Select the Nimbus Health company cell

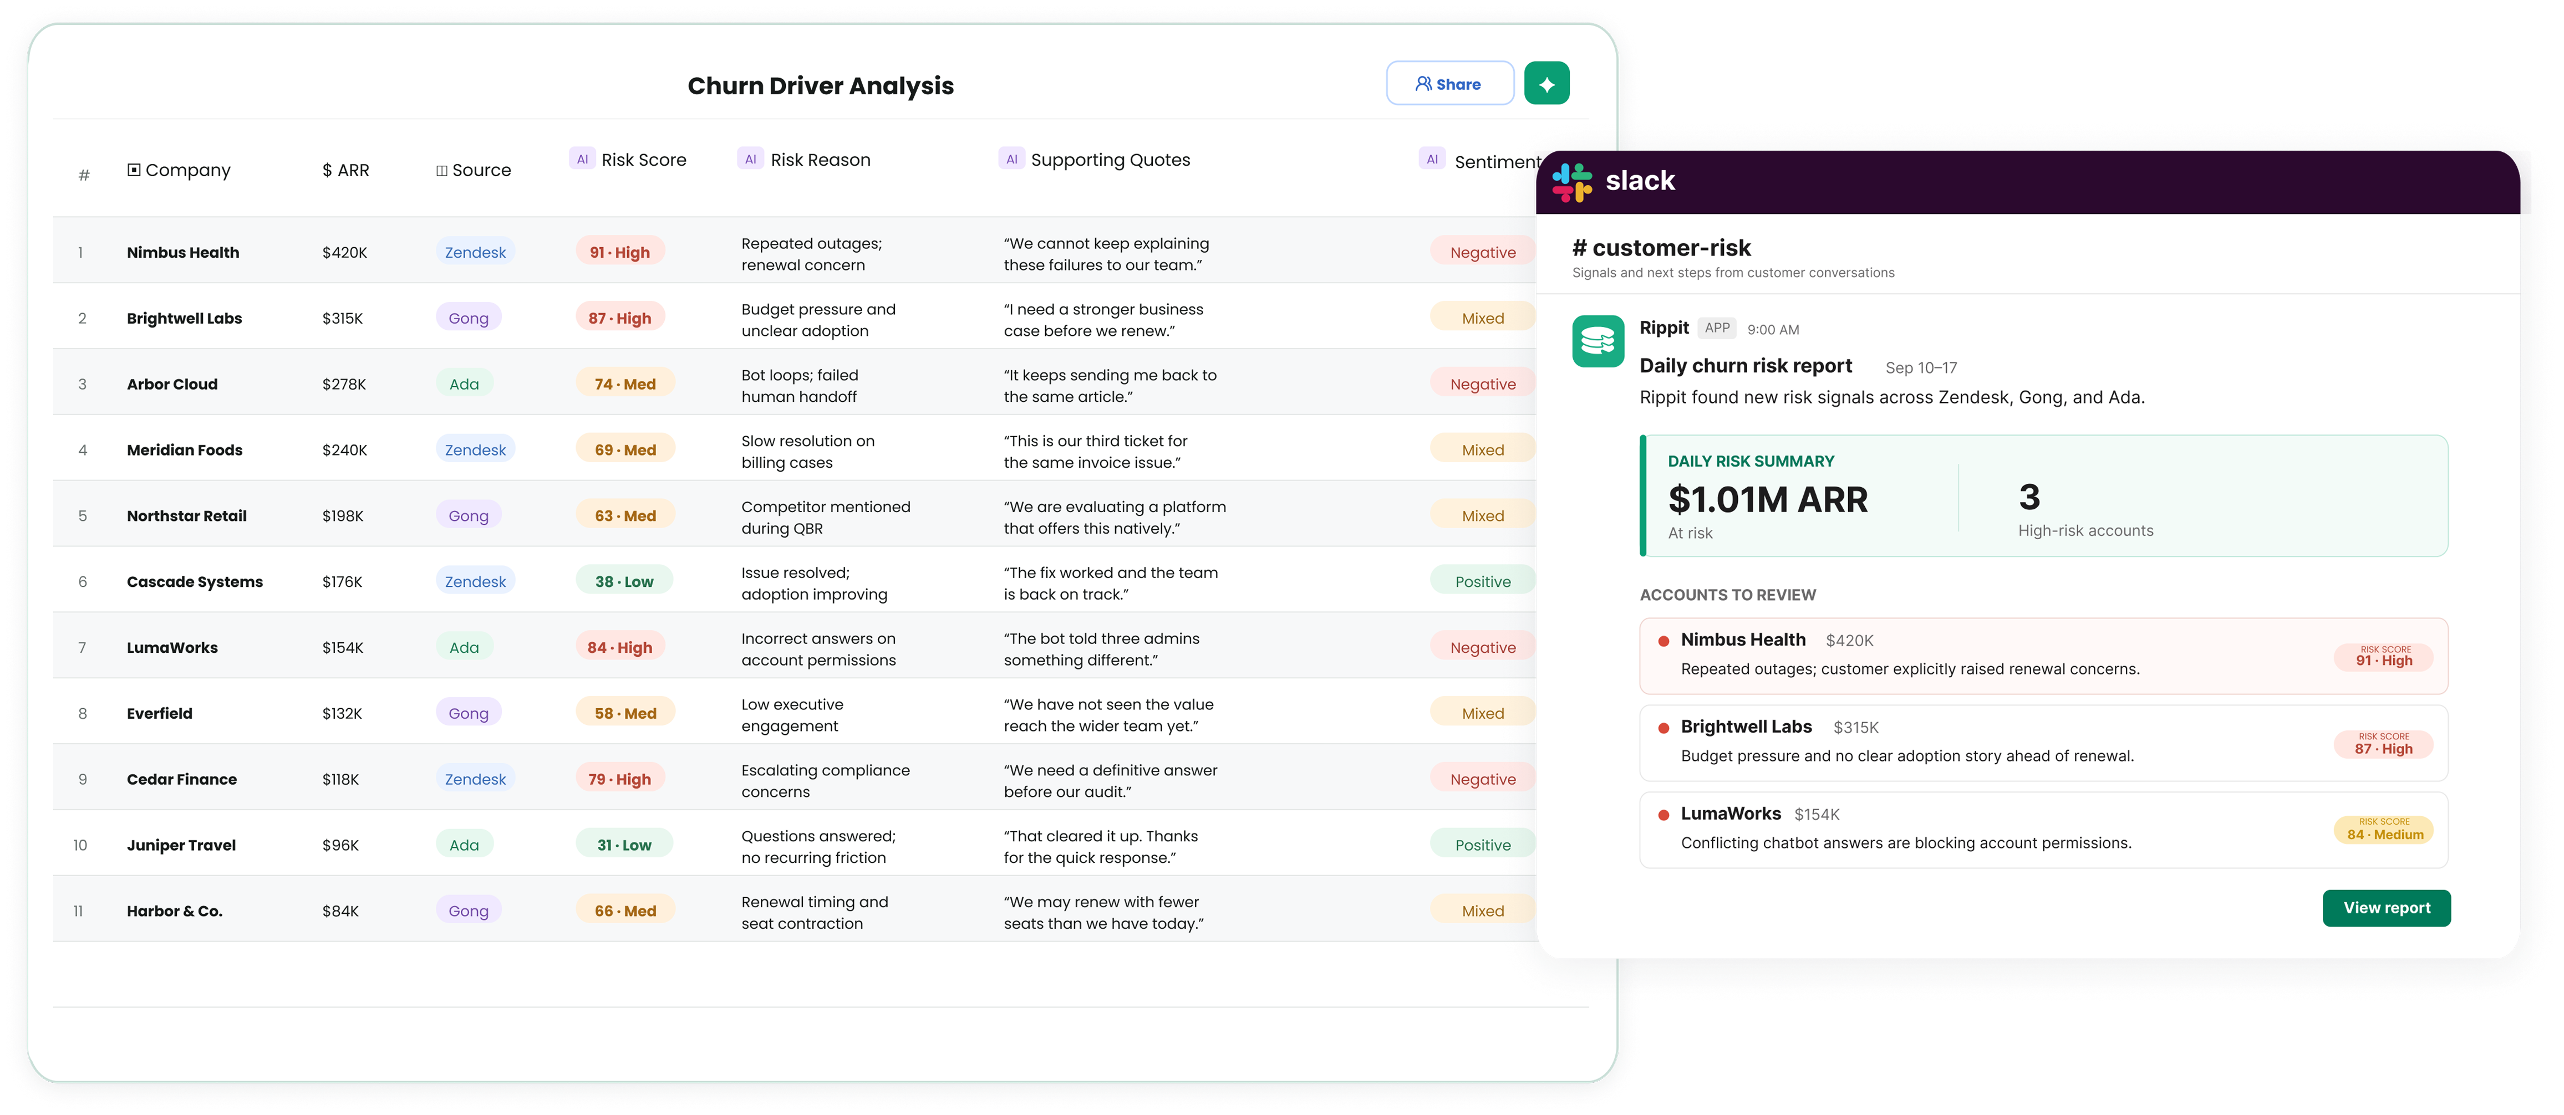pyautogui.click(x=183, y=253)
